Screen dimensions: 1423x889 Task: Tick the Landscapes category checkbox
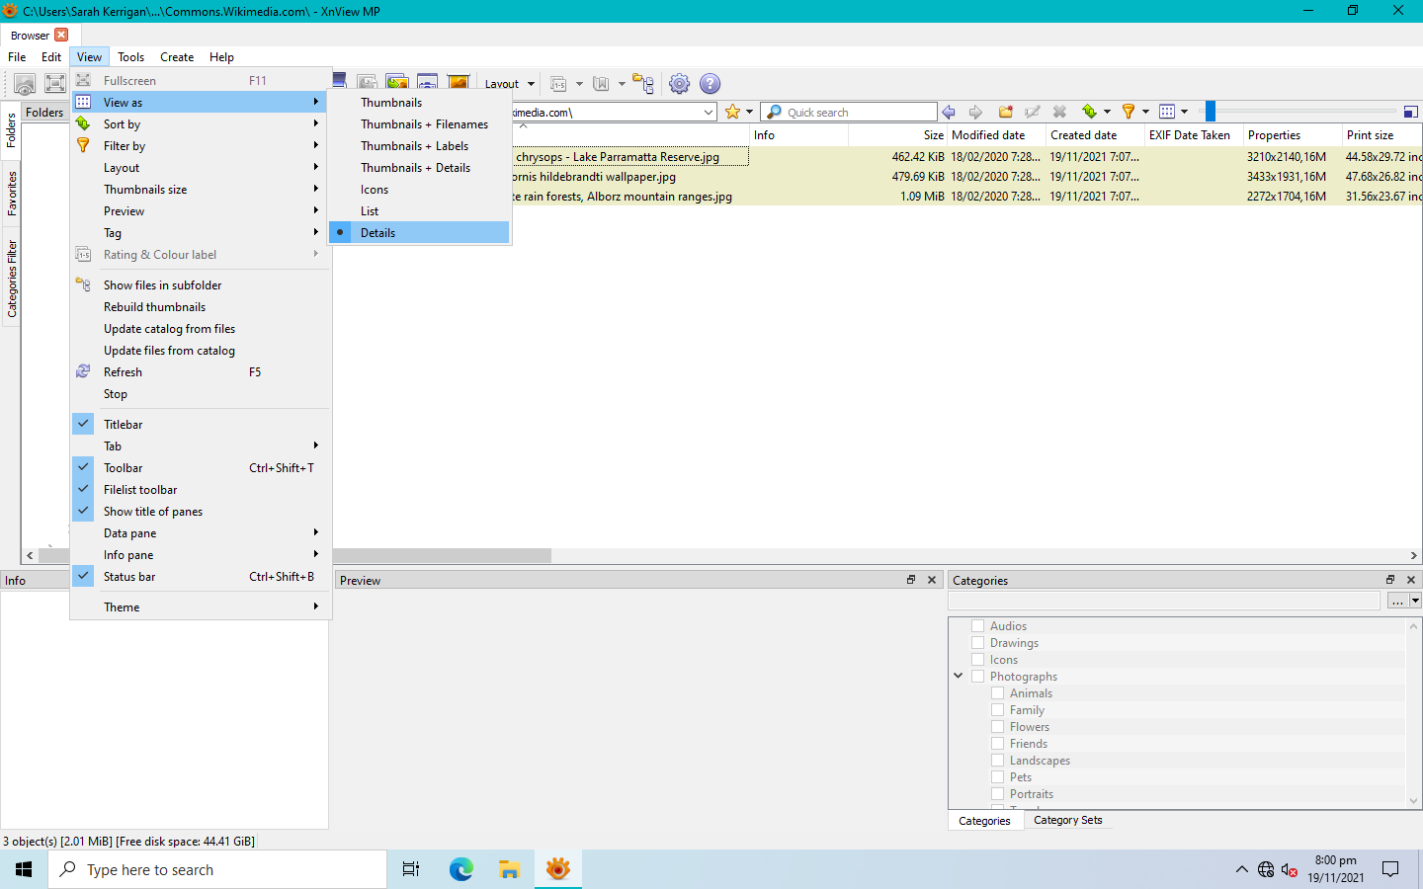[997, 761]
